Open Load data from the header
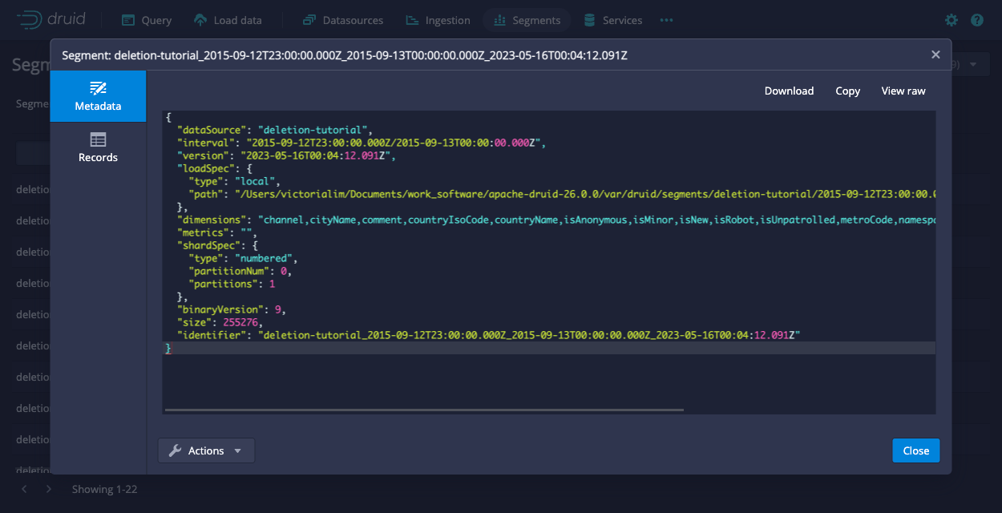 click(228, 20)
